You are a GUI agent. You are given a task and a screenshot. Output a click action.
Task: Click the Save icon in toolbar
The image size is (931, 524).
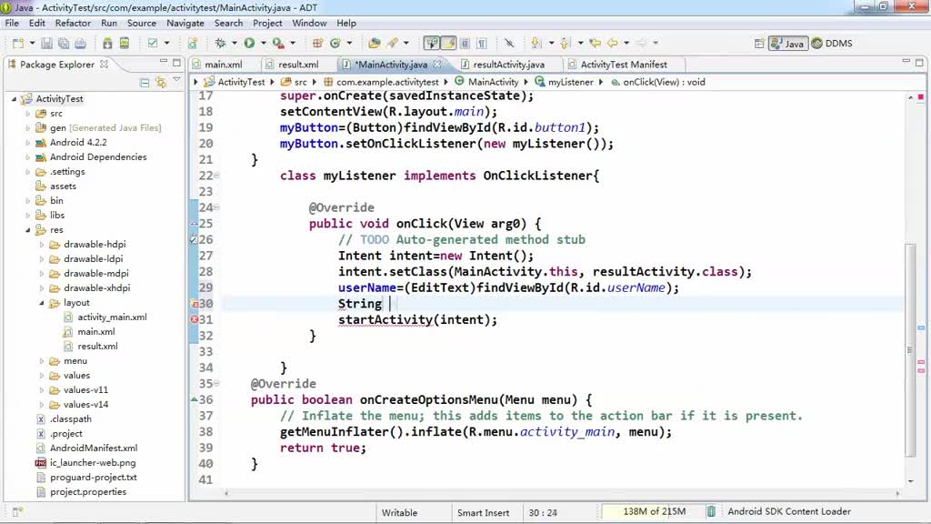coord(47,44)
